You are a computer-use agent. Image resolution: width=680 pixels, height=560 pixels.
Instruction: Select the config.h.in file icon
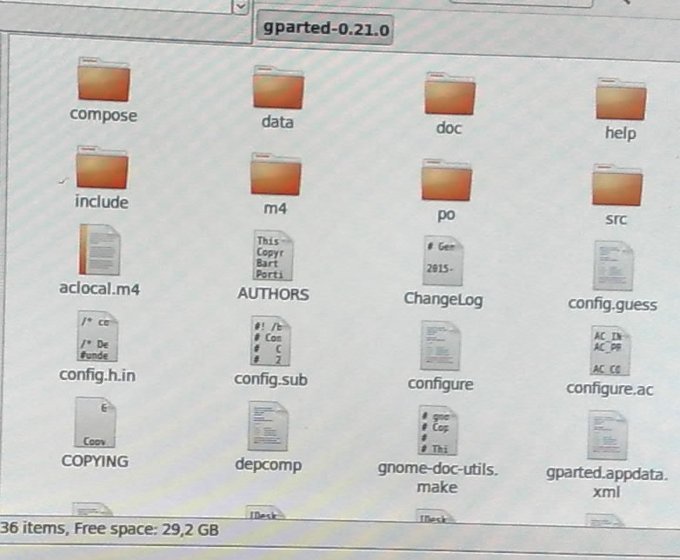(97, 336)
